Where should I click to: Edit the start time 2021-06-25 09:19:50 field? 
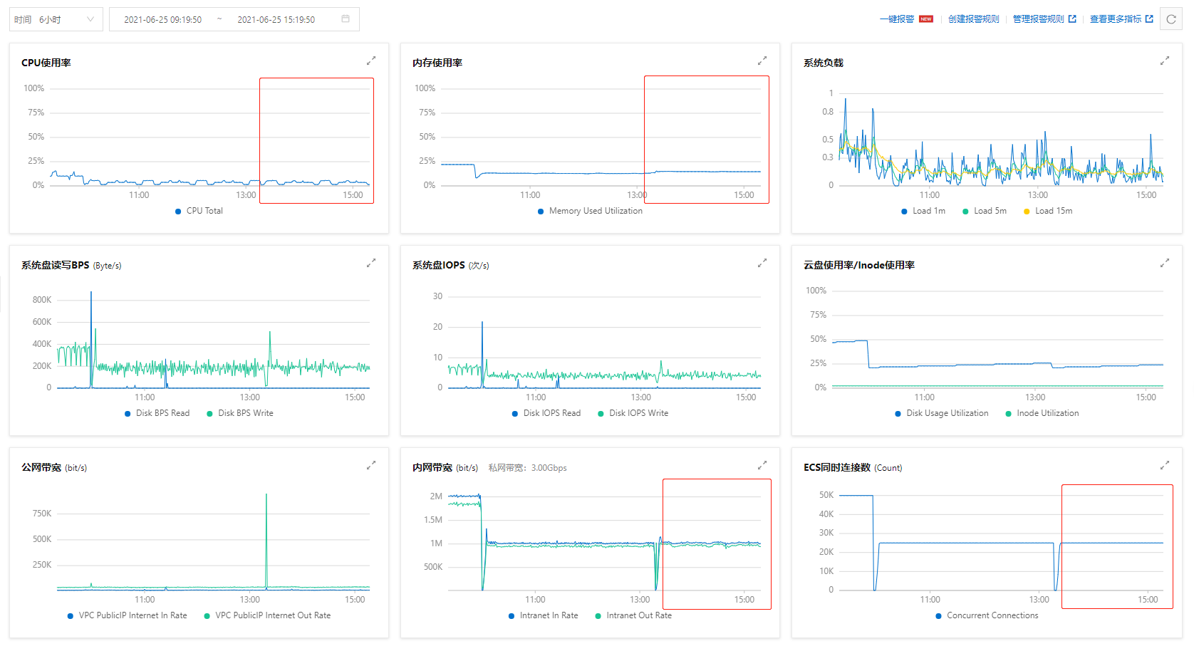[x=163, y=19]
